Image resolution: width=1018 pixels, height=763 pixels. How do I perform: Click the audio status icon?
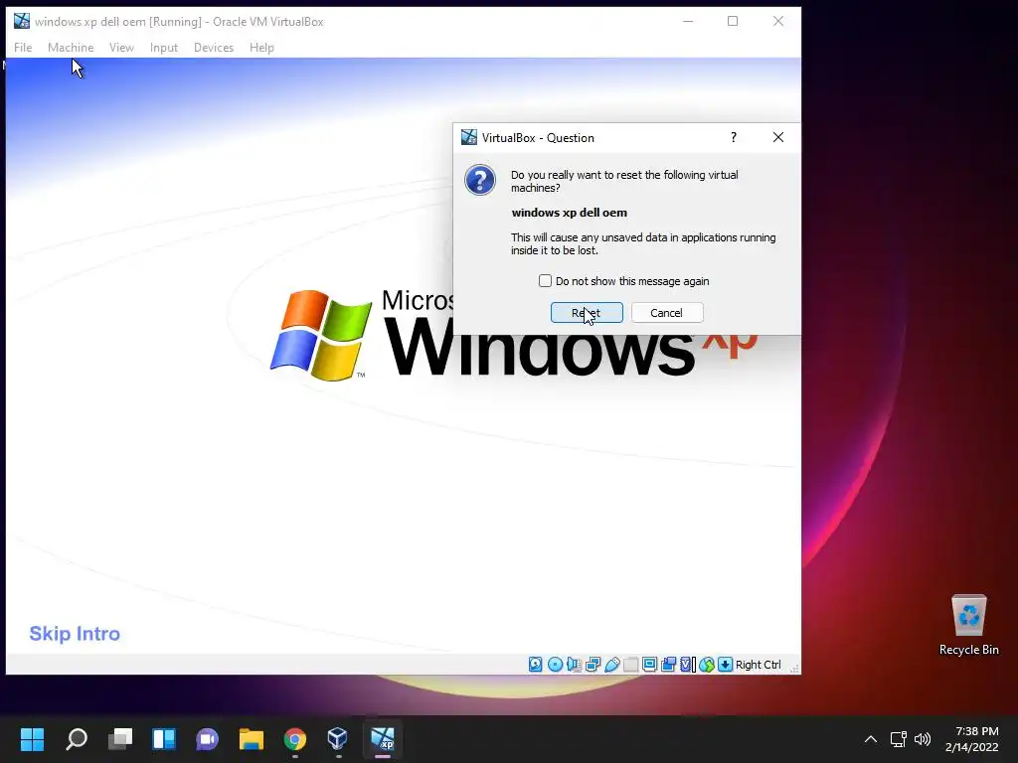click(x=574, y=665)
